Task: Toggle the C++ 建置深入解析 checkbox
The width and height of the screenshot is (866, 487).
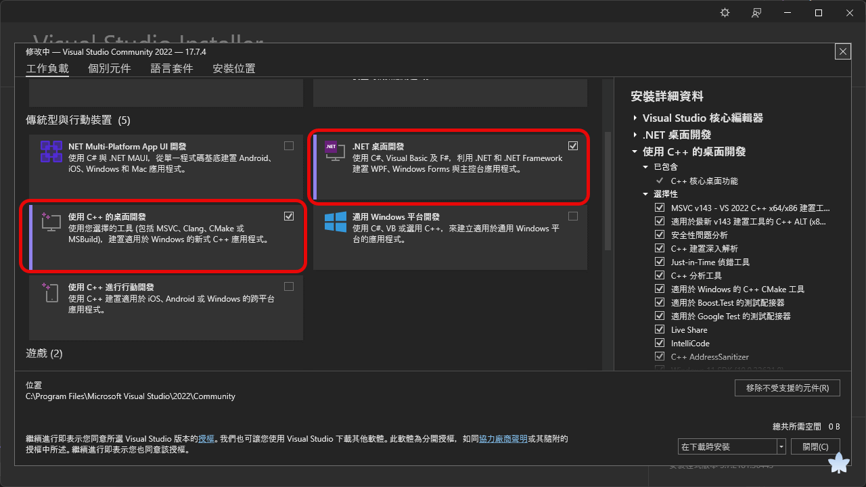Action: (x=660, y=248)
